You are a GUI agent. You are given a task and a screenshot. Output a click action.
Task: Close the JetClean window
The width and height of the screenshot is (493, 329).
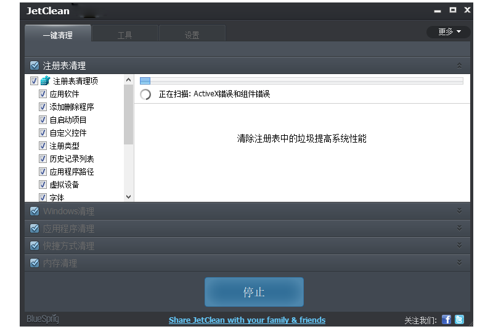pyautogui.click(x=467, y=10)
